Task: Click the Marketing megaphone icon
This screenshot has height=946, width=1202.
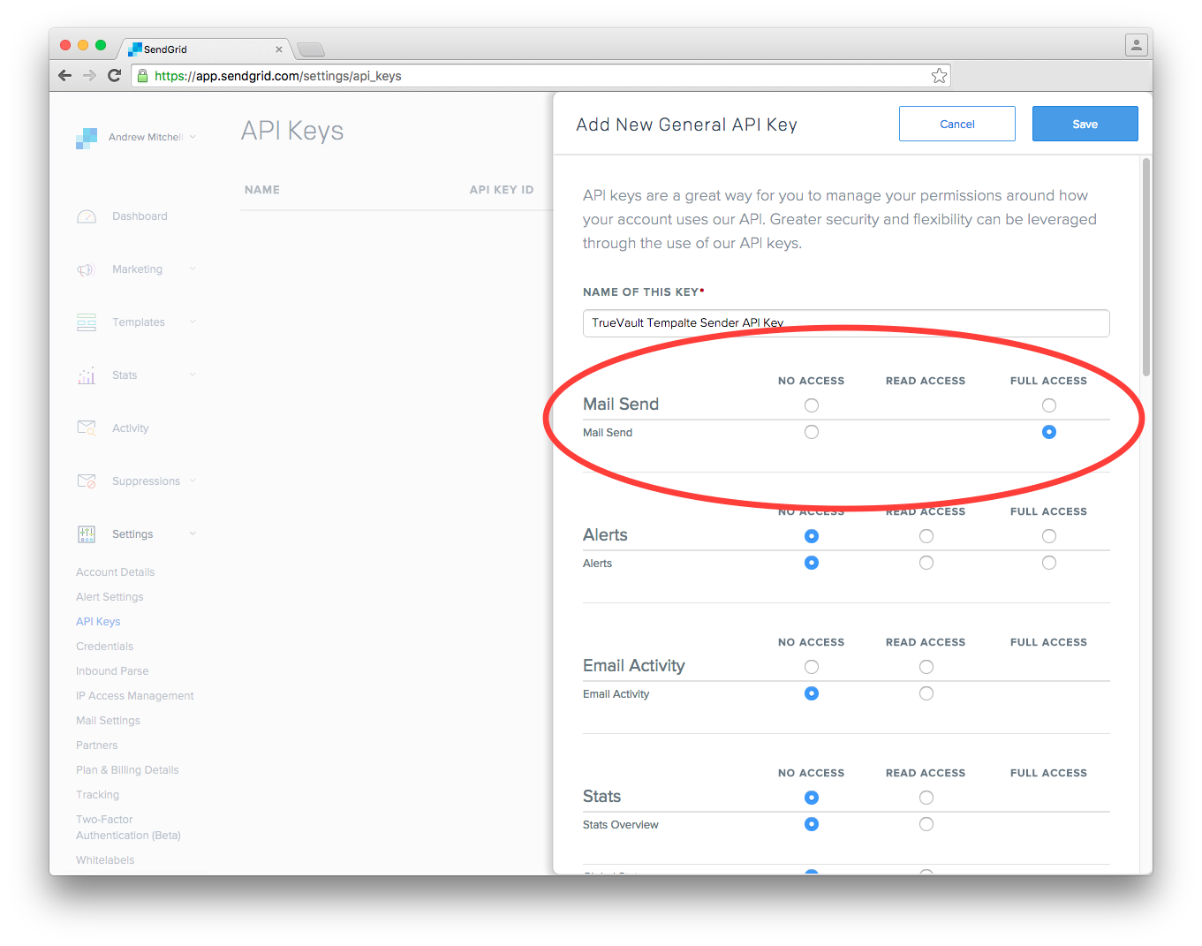Action: [x=86, y=269]
